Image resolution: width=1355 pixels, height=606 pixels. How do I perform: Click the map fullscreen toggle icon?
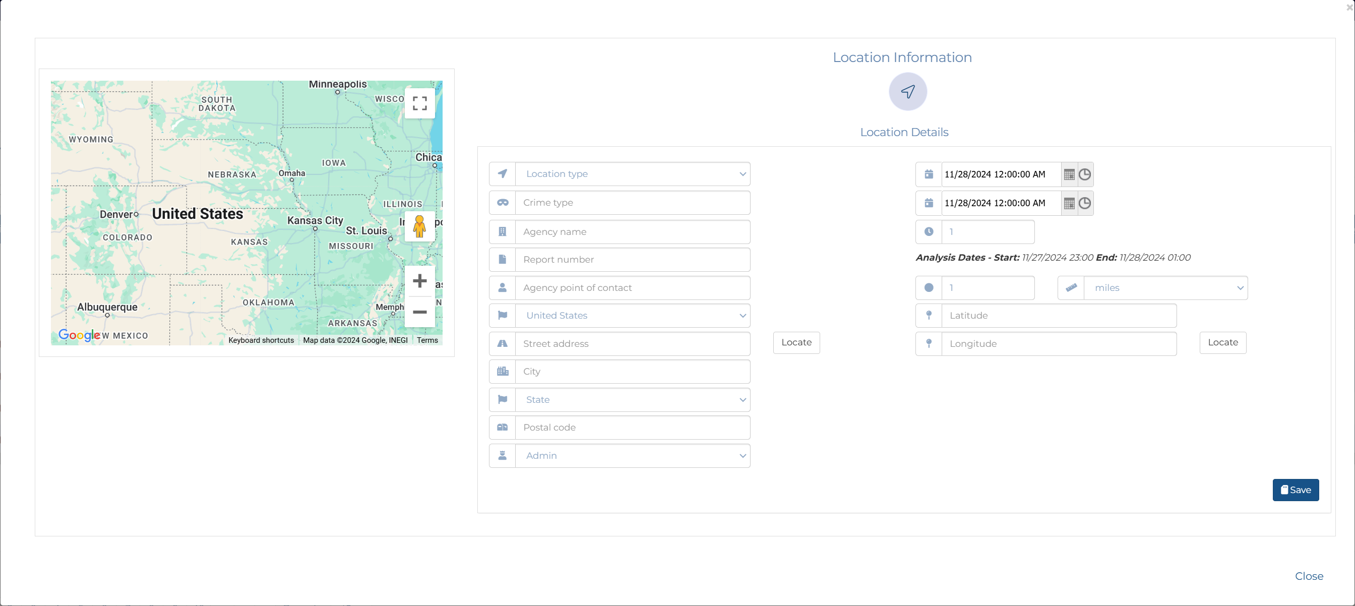coord(419,103)
